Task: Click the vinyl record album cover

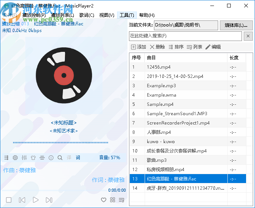Action: 64,75
